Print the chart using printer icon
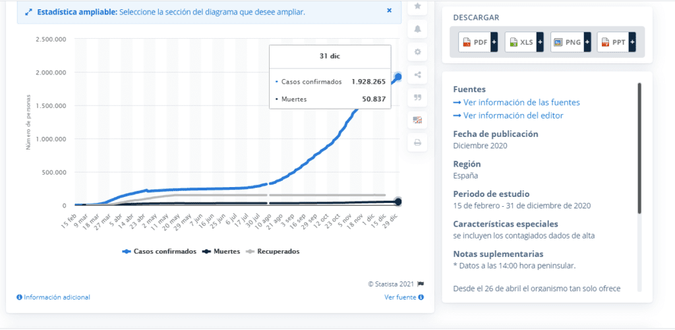 click(x=417, y=142)
